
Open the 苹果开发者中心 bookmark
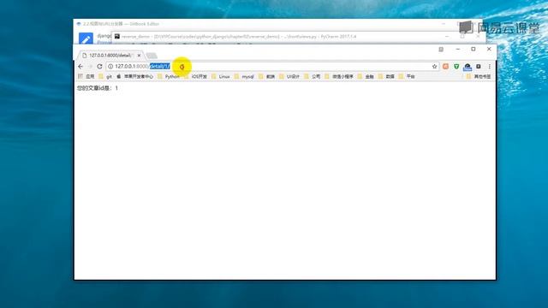tap(135, 76)
